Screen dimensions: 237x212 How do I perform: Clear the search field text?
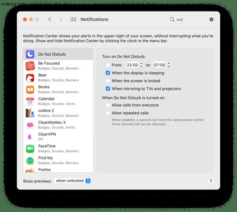pyautogui.click(x=211, y=19)
